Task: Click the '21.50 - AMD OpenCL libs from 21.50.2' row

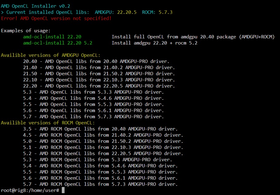Action: coord(99,73)
